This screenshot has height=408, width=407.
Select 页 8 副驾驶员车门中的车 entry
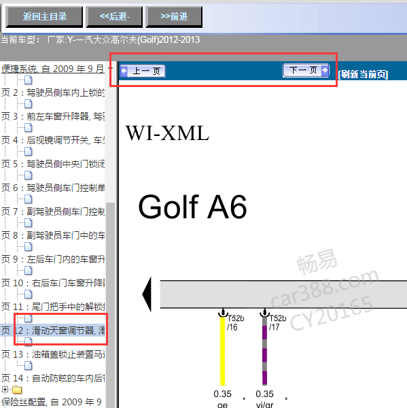pos(53,235)
